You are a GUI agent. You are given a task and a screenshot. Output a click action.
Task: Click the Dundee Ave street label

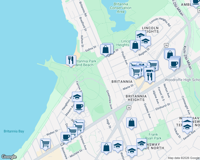tap(147, 111)
